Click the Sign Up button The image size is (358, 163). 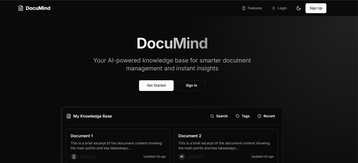click(316, 8)
